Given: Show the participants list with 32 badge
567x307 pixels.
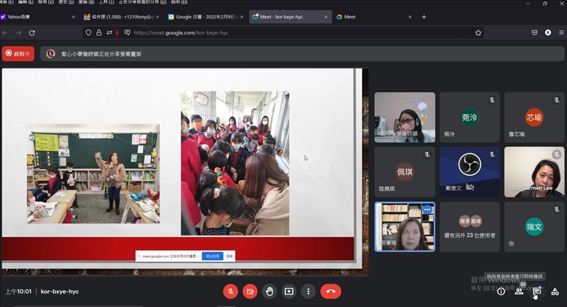Looking at the screenshot, I should 519,291.
